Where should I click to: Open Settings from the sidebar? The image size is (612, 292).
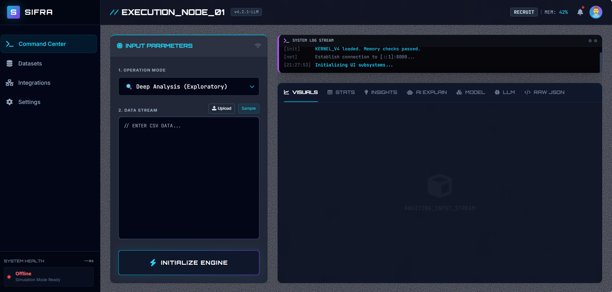point(29,102)
